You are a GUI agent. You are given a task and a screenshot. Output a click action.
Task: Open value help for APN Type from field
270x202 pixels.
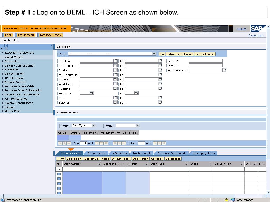(91, 93)
